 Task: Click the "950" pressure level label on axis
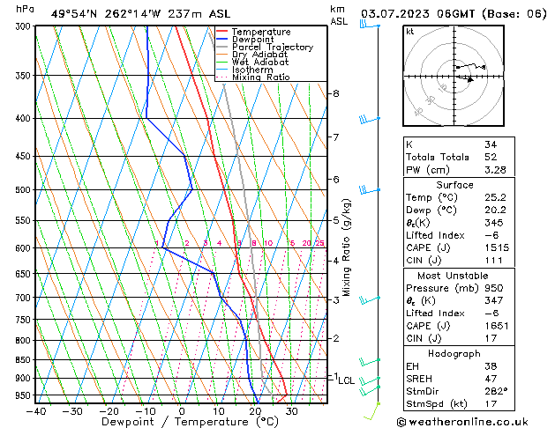click(25, 395)
